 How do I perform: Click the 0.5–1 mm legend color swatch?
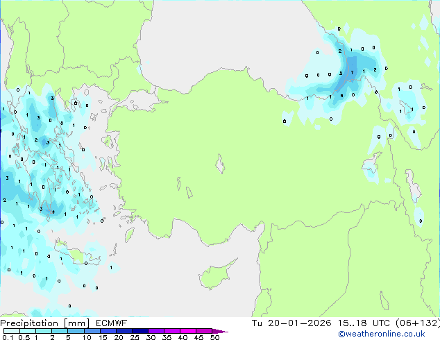point(28,331)
